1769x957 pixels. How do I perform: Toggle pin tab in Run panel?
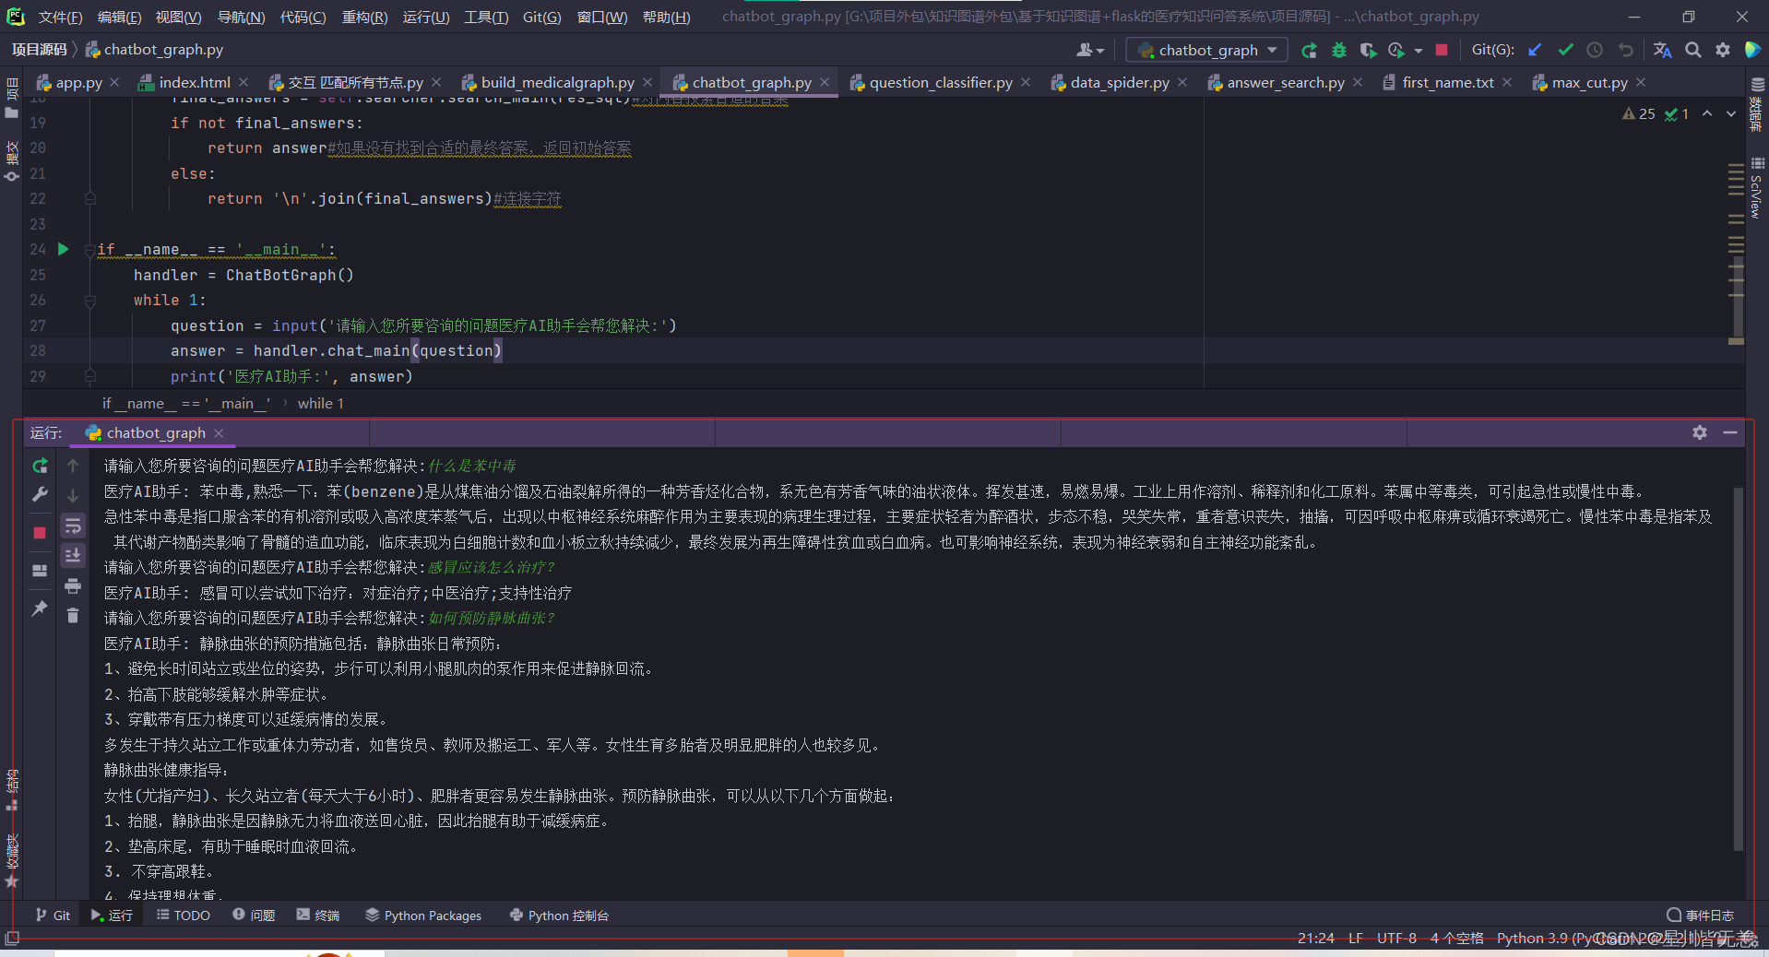coord(40,608)
